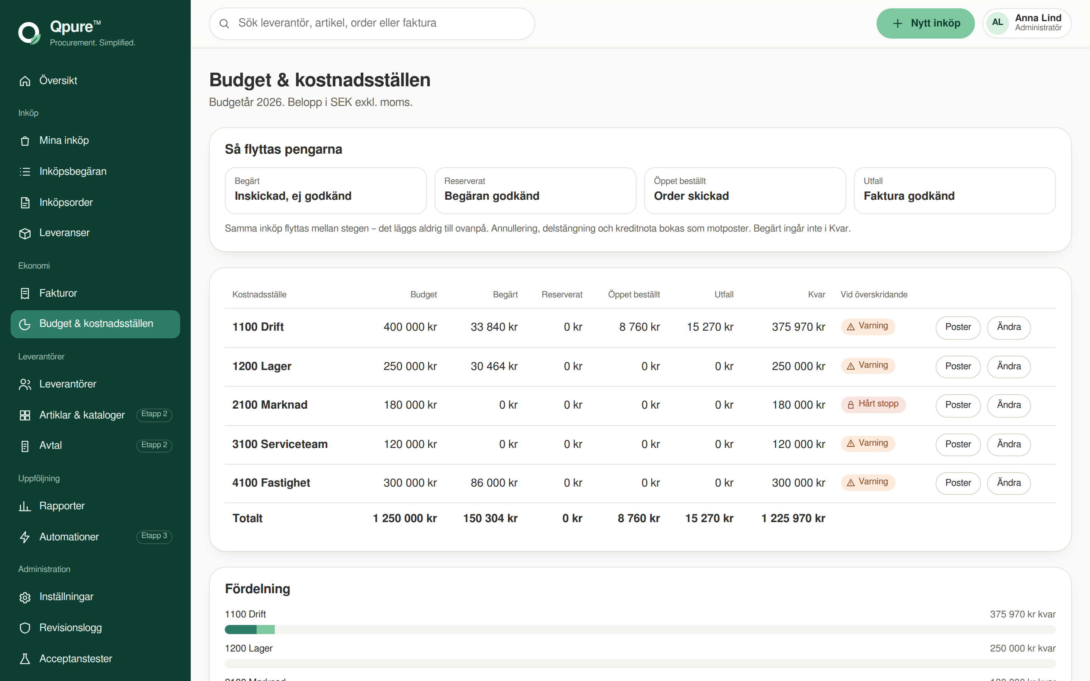Screen dimensions: 1090x681
Task: Click the 1100 Drift distribution progress bar
Action: click(x=640, y=630)
